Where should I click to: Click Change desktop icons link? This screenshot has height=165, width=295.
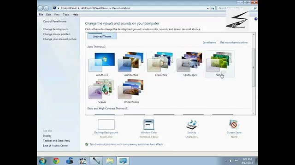(x=56, y=29)
